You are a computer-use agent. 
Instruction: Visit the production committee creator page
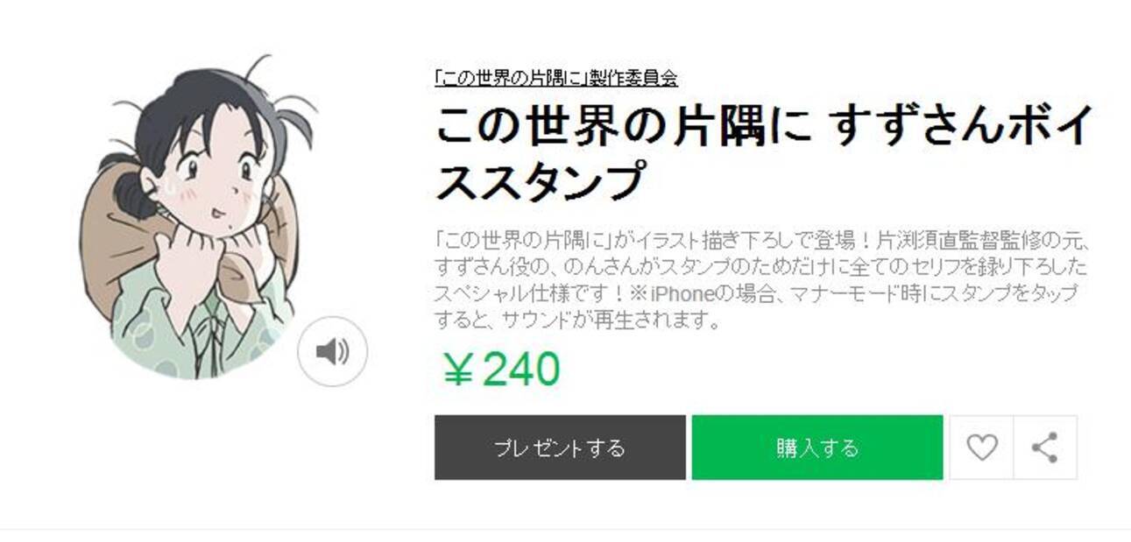click(556, 78)
